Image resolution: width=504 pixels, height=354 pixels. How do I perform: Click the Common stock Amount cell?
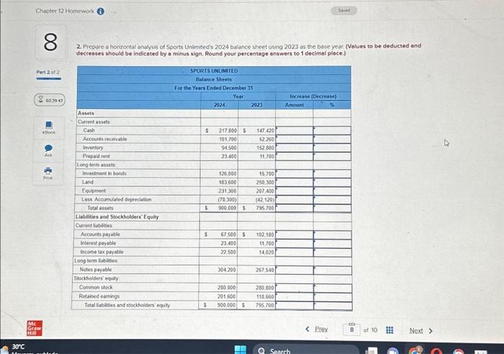294,288
